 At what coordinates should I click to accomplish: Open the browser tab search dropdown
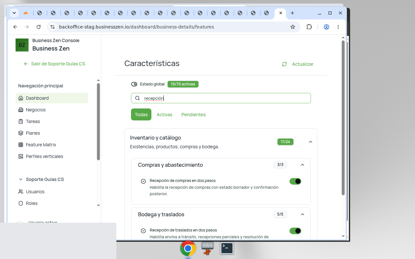(x=14, y=13)
